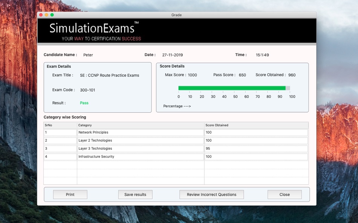
Task: Select the Infrastructure Security cell
Action: (x=141, y=157)
